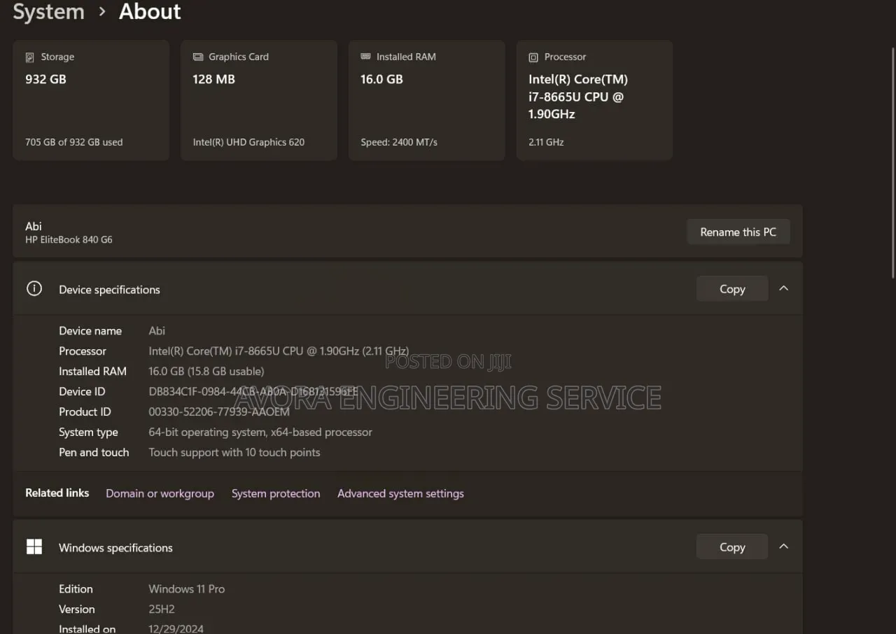The width and height of the screenshot is (896, 634).
Task: Click the Storage card icon
Action: click(x=29, y=57)
